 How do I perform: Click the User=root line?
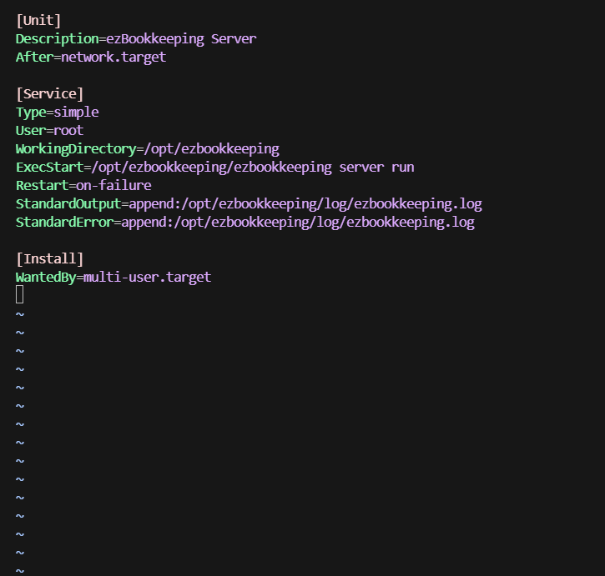pyautogui.click(x=49, y=130)
